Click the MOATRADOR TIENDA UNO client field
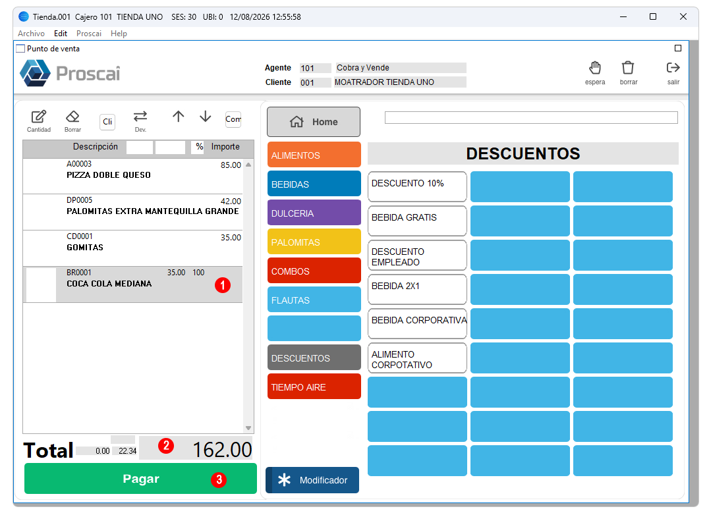 [x=401, y=82]
